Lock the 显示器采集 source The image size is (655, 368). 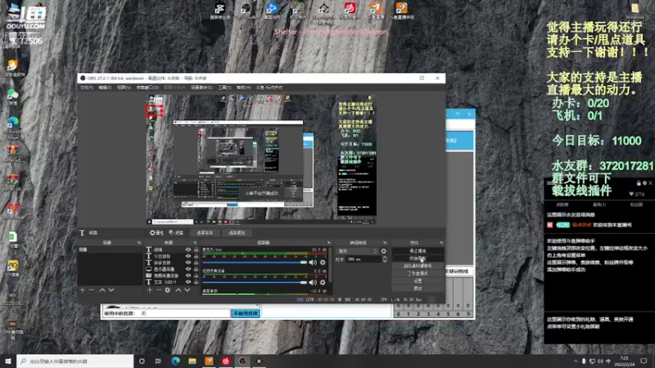(196, 269)
